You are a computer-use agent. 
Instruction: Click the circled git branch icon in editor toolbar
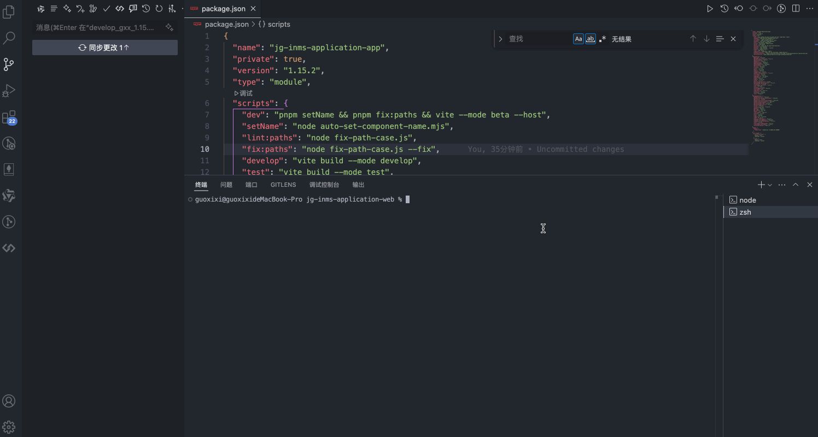point(781,9)
